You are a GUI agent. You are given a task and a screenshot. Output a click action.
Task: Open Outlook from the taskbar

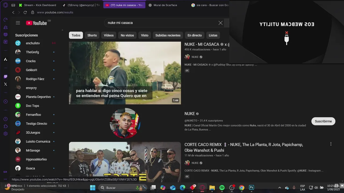[x=173, y=188]
